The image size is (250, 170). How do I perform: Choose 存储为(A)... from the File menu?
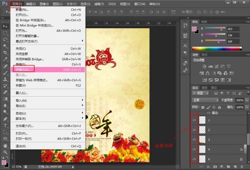pyautogui.click(x=25, y=70)
